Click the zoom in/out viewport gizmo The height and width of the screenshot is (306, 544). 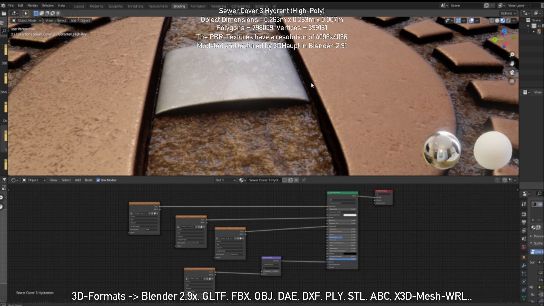pos(512,55)
